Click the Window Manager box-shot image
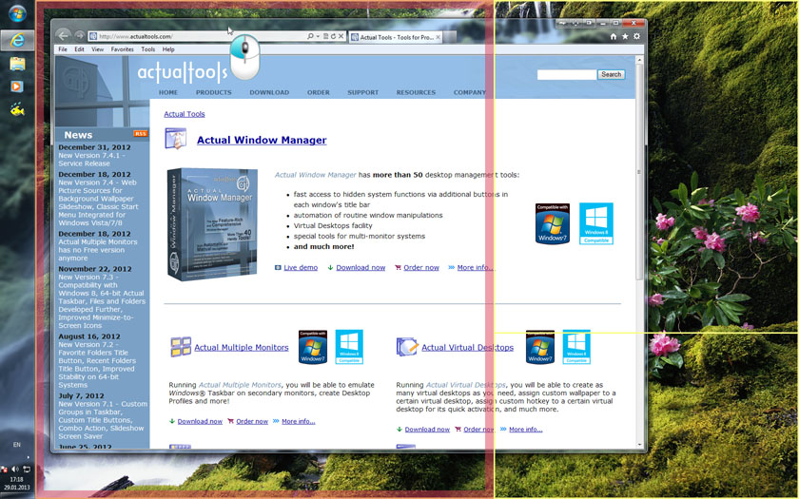The image size is (799, 499). point(212,224)
